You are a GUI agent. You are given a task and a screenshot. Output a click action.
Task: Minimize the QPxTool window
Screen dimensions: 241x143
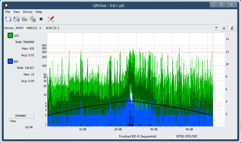coord(213,5)
